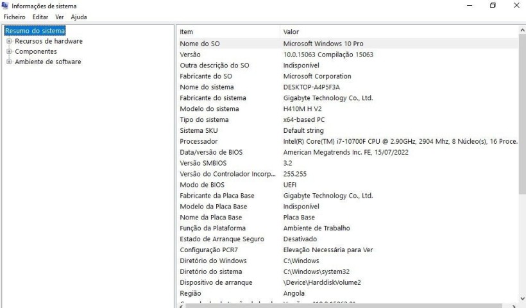Select Data/versão de BIOS row
This screenshot has height=308, width=526.
tap(348, 152)
